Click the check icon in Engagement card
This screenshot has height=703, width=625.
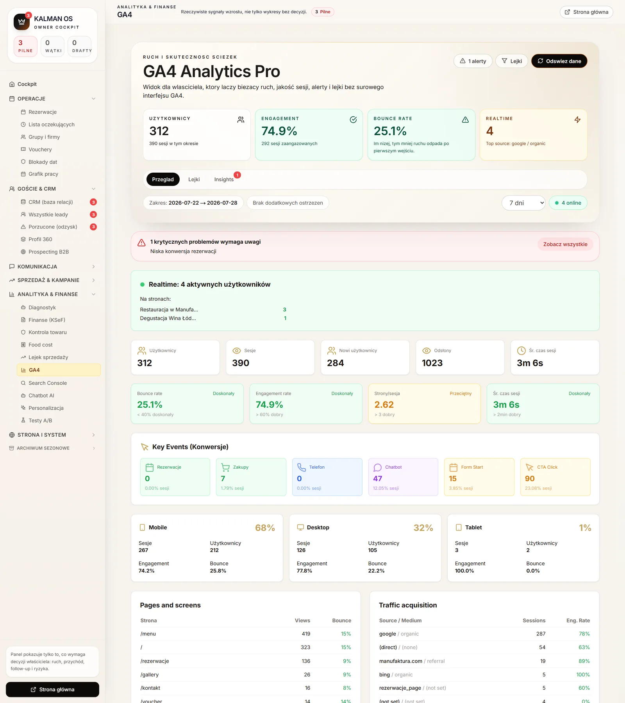[353, 120]
